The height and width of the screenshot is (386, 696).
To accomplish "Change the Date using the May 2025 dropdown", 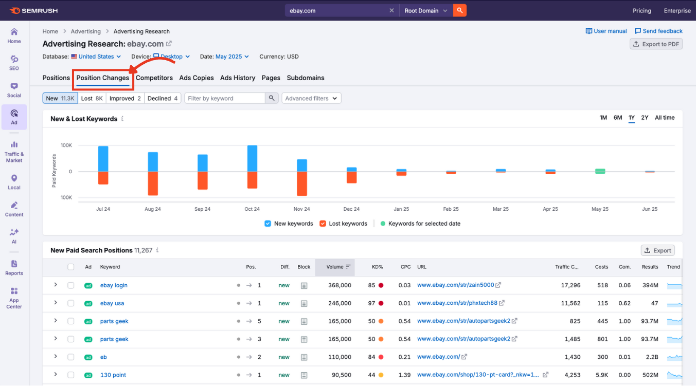I will point(231,57).
